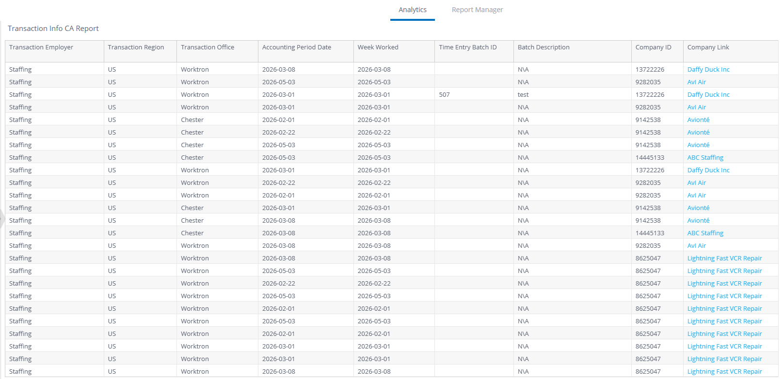Open Avionté link in the 2026-03-08 row

698,220
